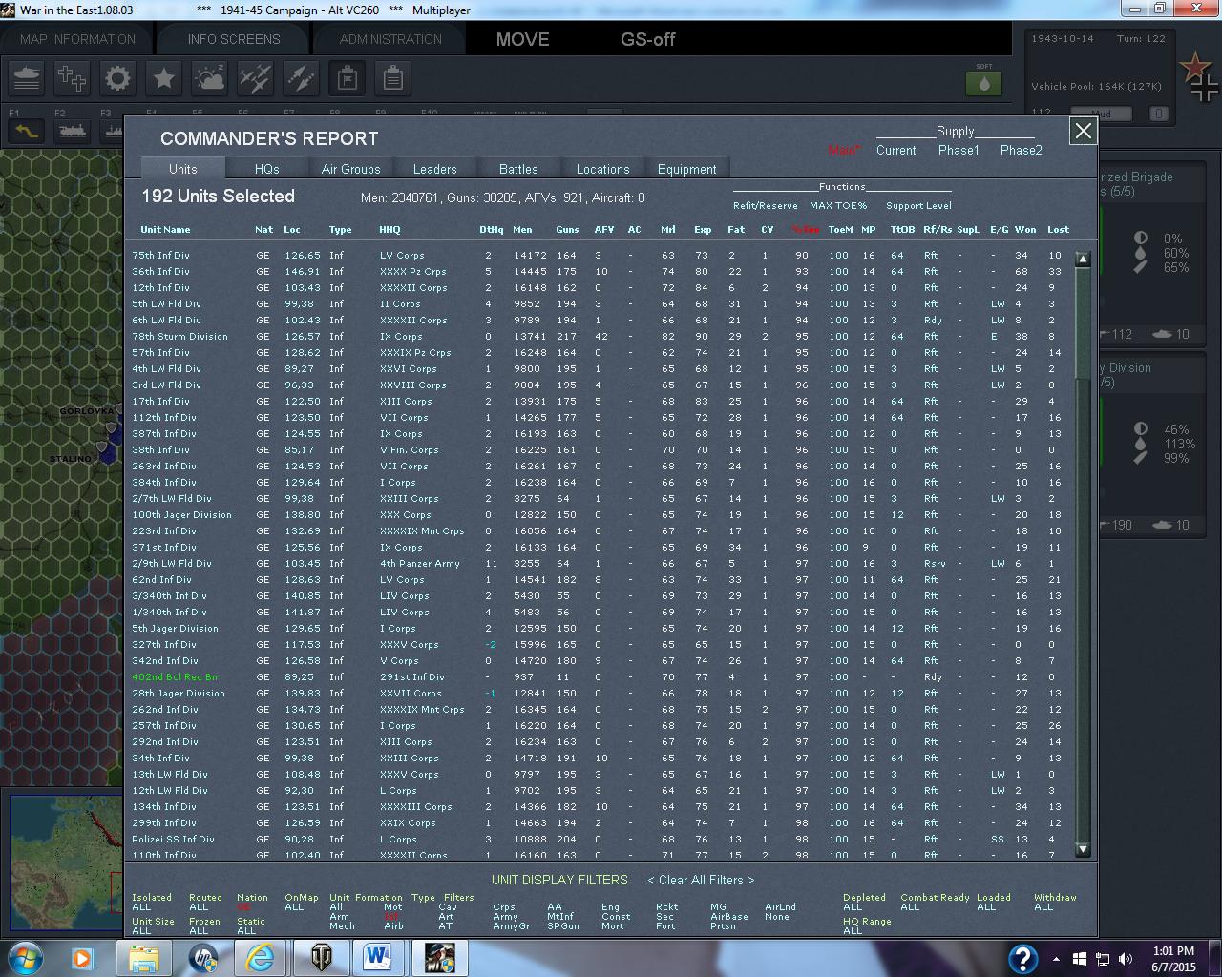1222x977 pixels.
Task: Click Clear All Filters
Action: click(701, 880)
